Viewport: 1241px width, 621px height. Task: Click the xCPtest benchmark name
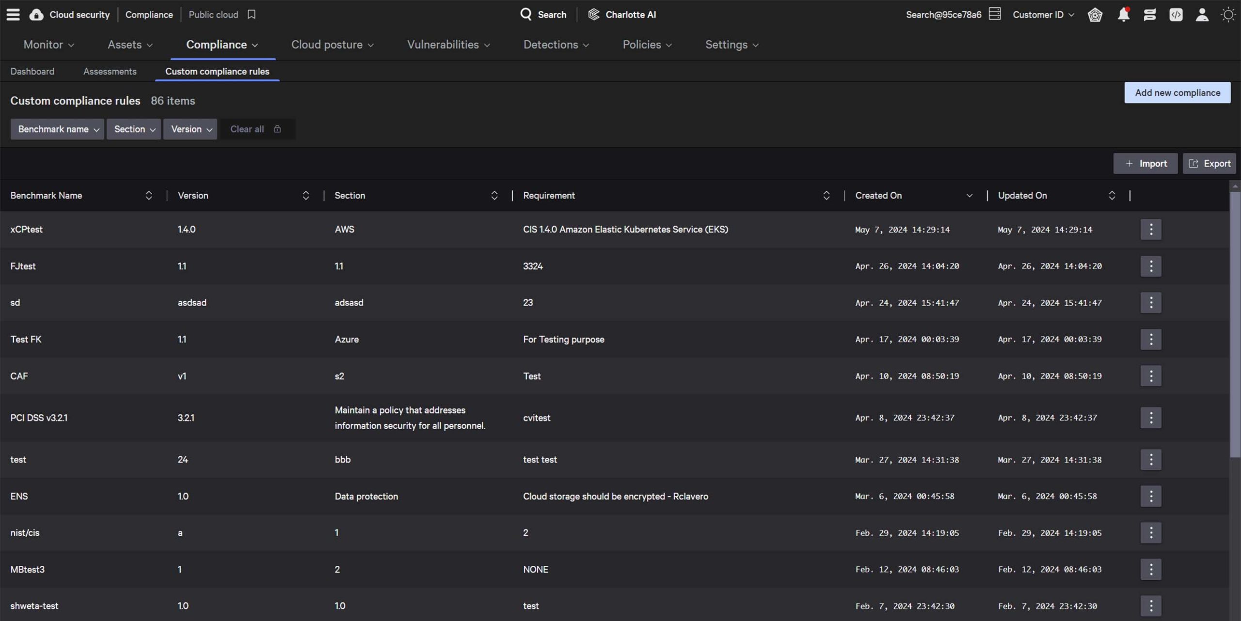[x=27, y=229]
